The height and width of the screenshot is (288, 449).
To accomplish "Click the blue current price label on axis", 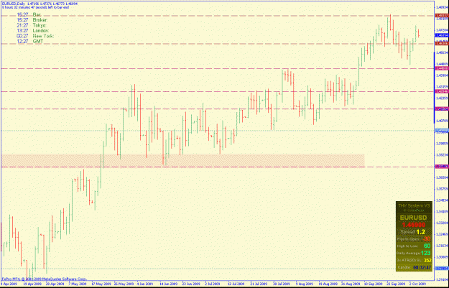I will pyautogui.click(x=442, y=35).
